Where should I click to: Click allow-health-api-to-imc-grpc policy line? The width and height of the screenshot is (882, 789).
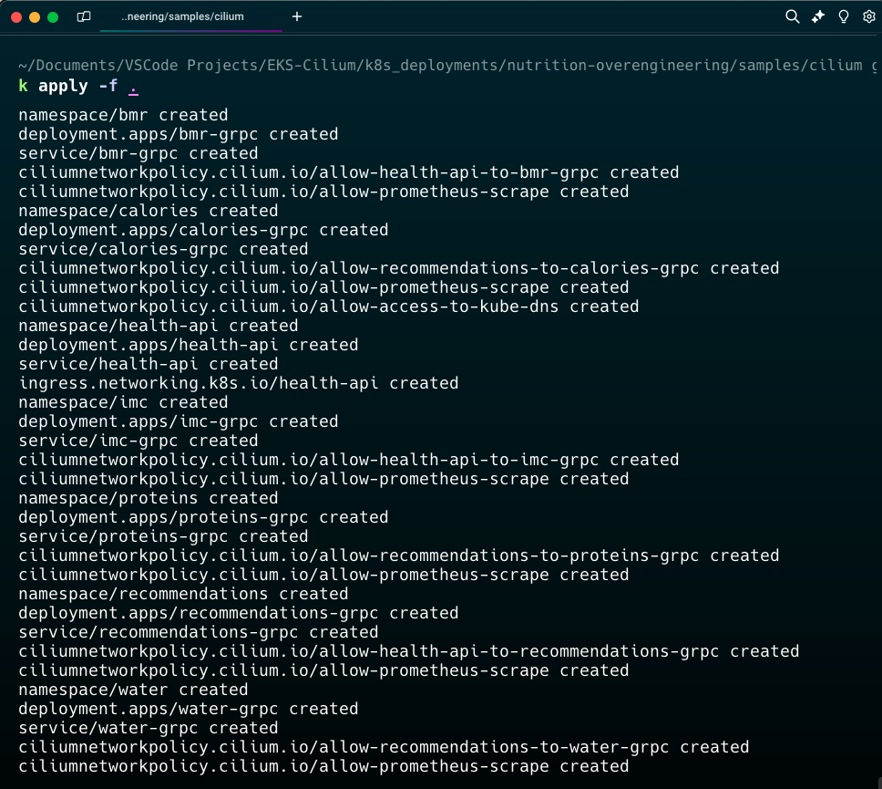(349, 460)
